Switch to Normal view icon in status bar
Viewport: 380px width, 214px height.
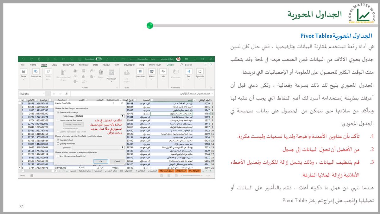161,176
